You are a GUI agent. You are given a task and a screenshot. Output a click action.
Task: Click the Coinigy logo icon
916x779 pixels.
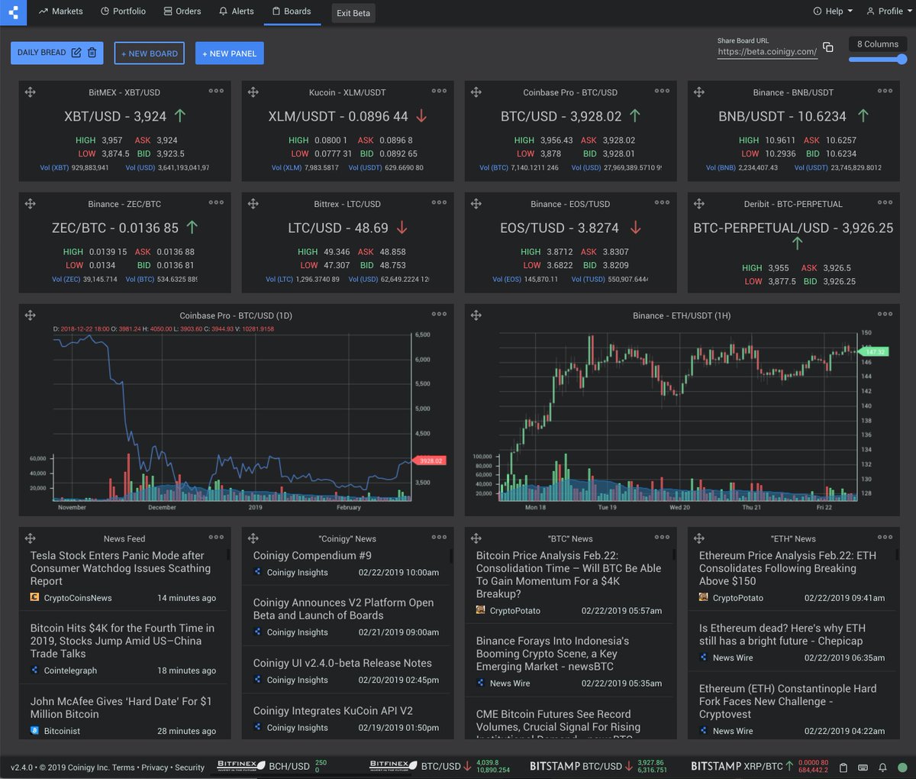tap(13, 11)
